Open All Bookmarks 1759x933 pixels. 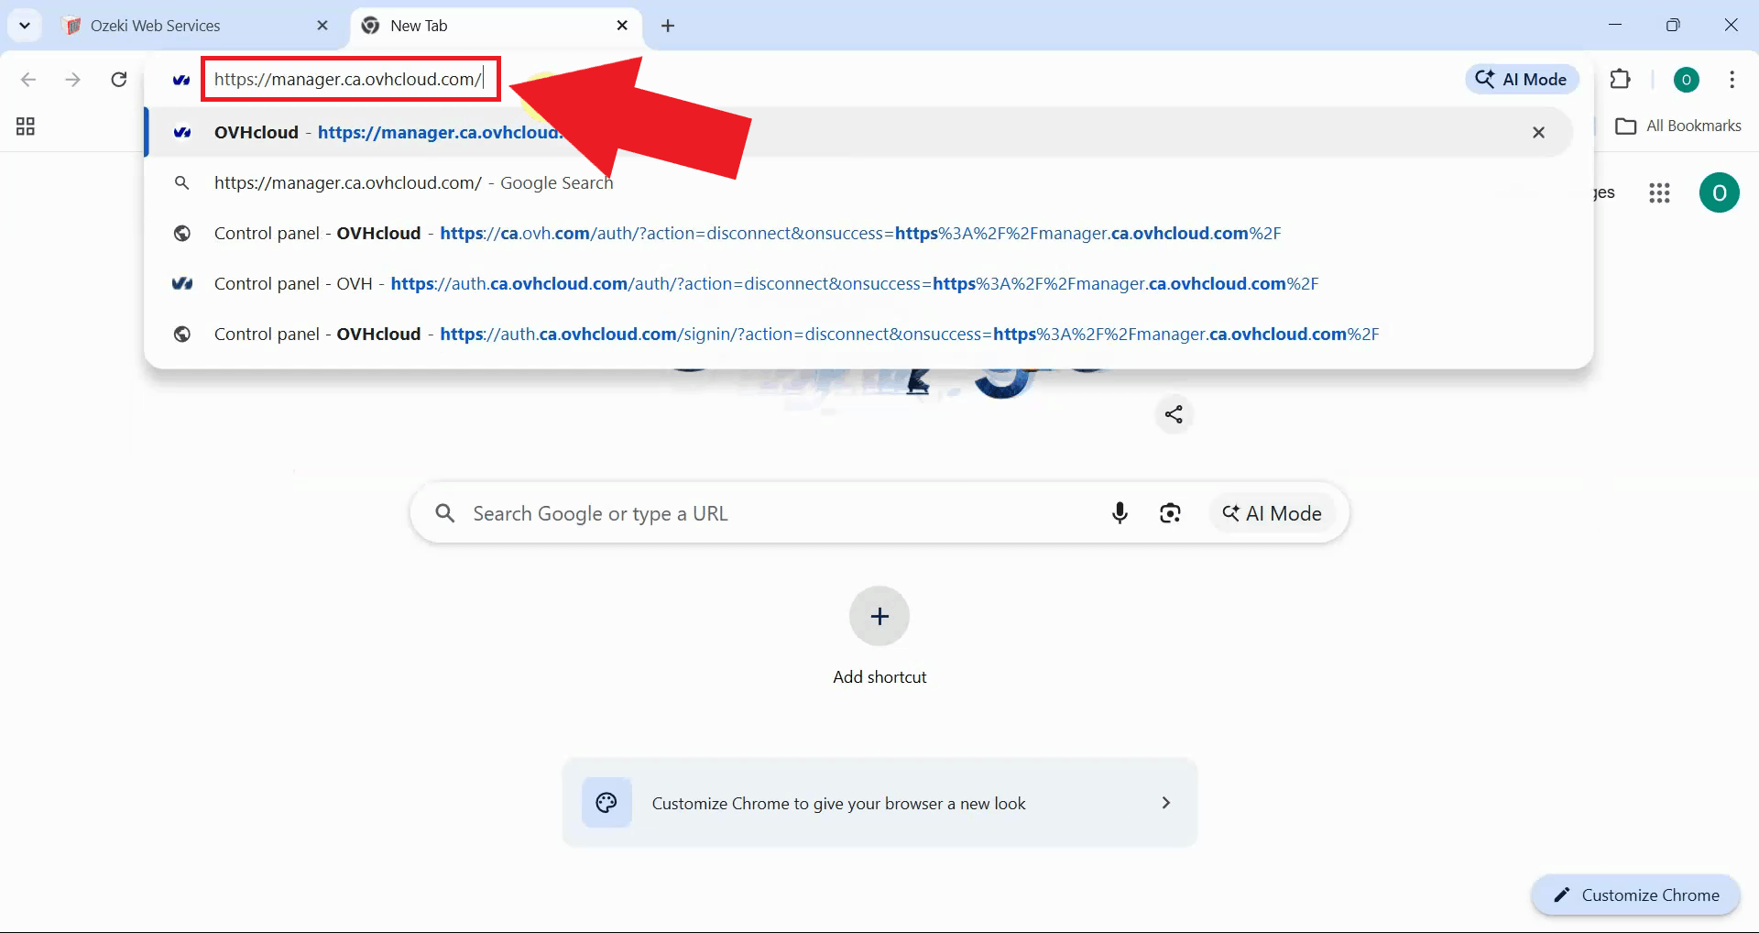coord(1679,126)
